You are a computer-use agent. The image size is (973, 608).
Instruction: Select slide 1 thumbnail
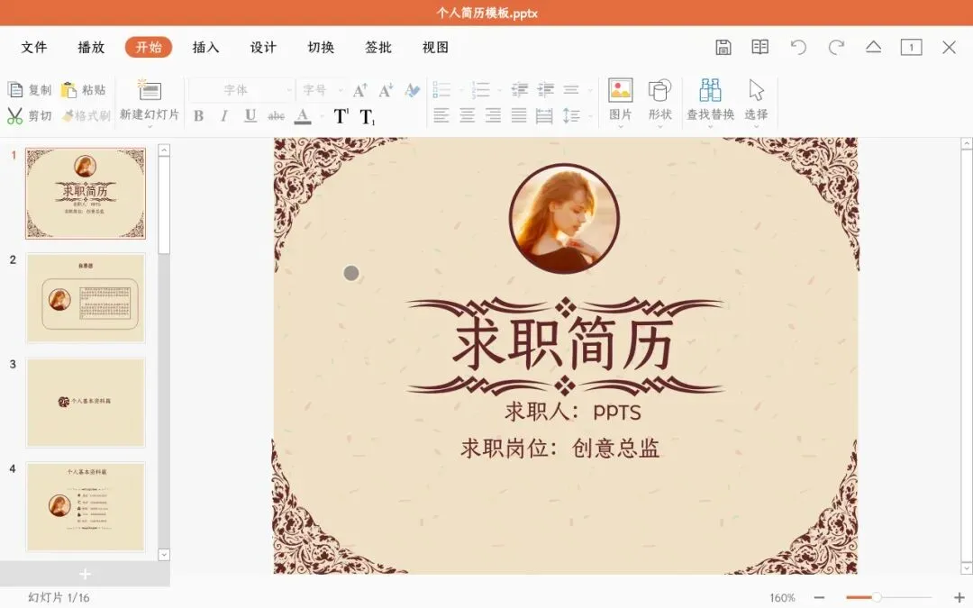(86, 193)
